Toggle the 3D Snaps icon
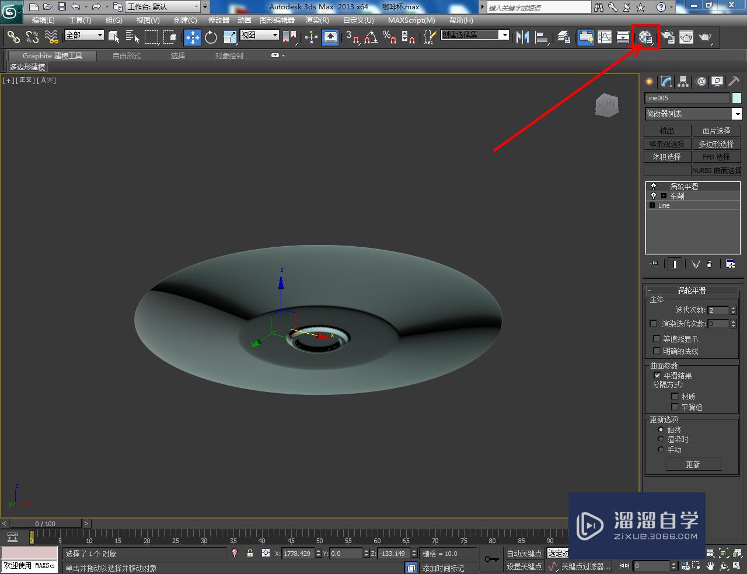 tap(352, 37)
